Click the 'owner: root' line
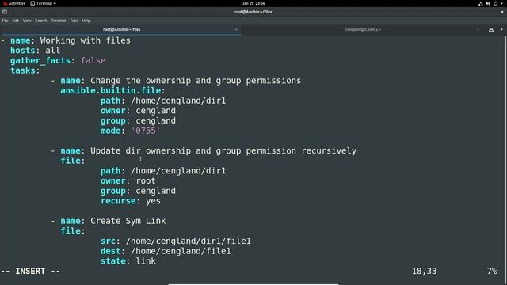Viewport: 507px width, 285px height. (x=128, y=180)
